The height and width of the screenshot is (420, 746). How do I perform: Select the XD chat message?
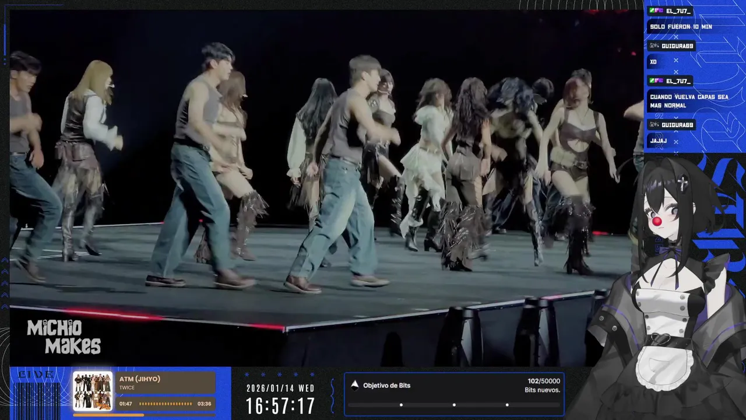tap(653, 62)
